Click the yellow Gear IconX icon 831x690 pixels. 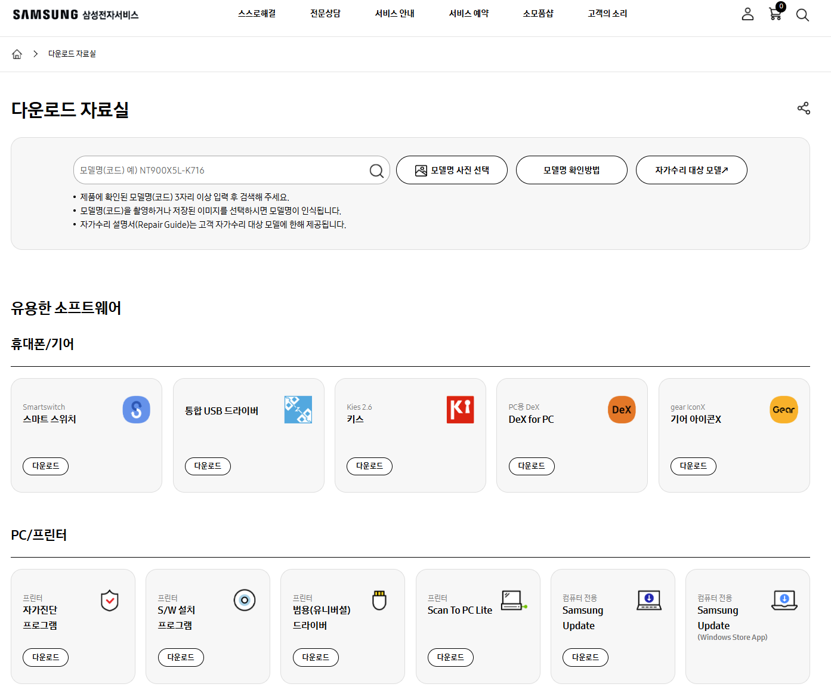point(783,410)
